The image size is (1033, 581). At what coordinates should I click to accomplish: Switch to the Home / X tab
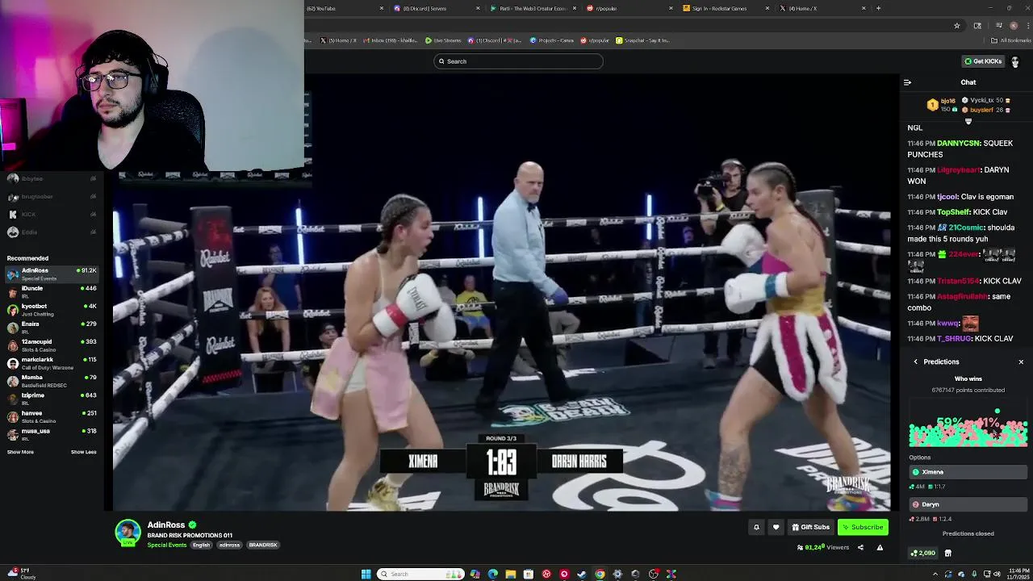(823, 8)
